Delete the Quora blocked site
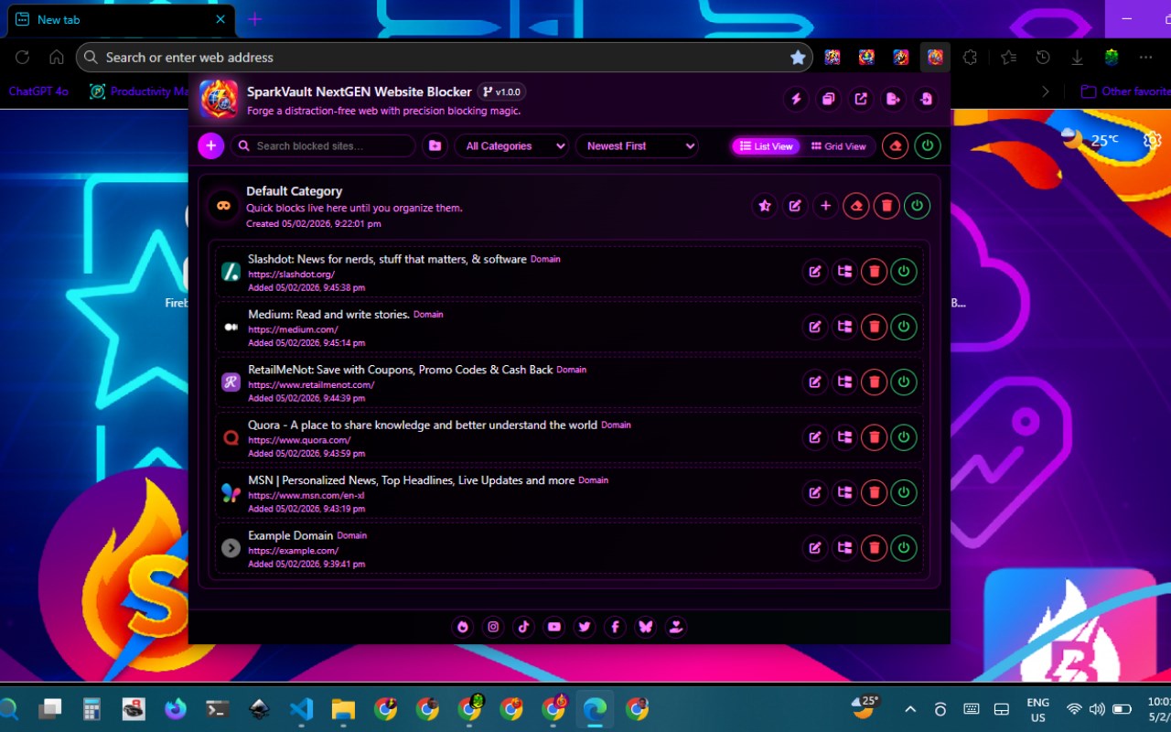This screenshot has width=1171, height=732. (x=874, y=437)
